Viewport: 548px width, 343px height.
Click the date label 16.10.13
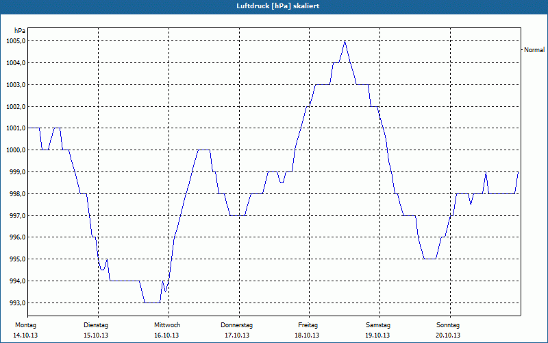[166, 335]
